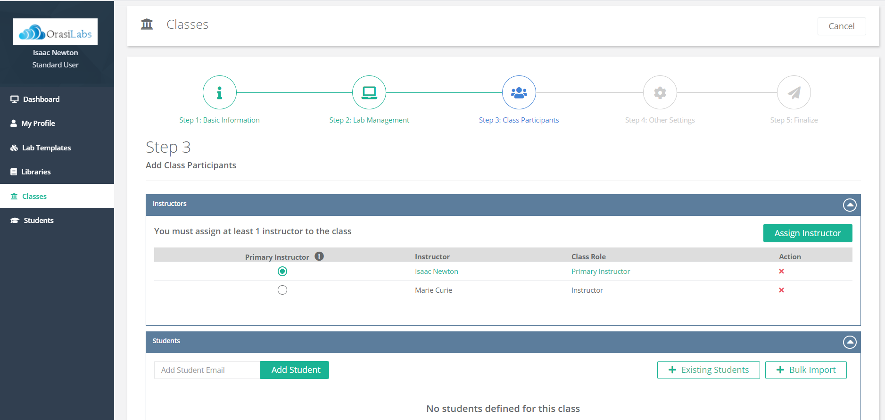This screenshot has width=885, height=420.
Task: Click the Libraries book icon
Action: pos(14,172)
